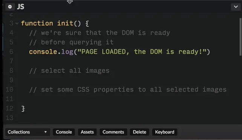Image resolution: width=242 pixels, height=140 pixels.
Task: Click the "// before querying it" comment
Action: (x=71, y=42)
